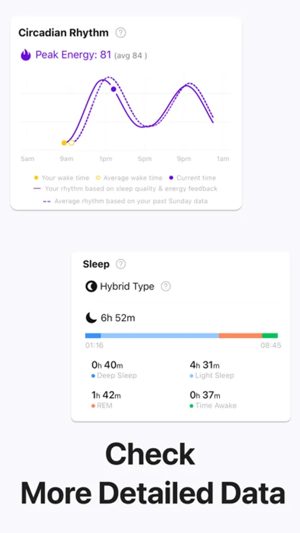Tap the half-moon Hybrid Type icon

pyautogui.click(x=91, y=287)
